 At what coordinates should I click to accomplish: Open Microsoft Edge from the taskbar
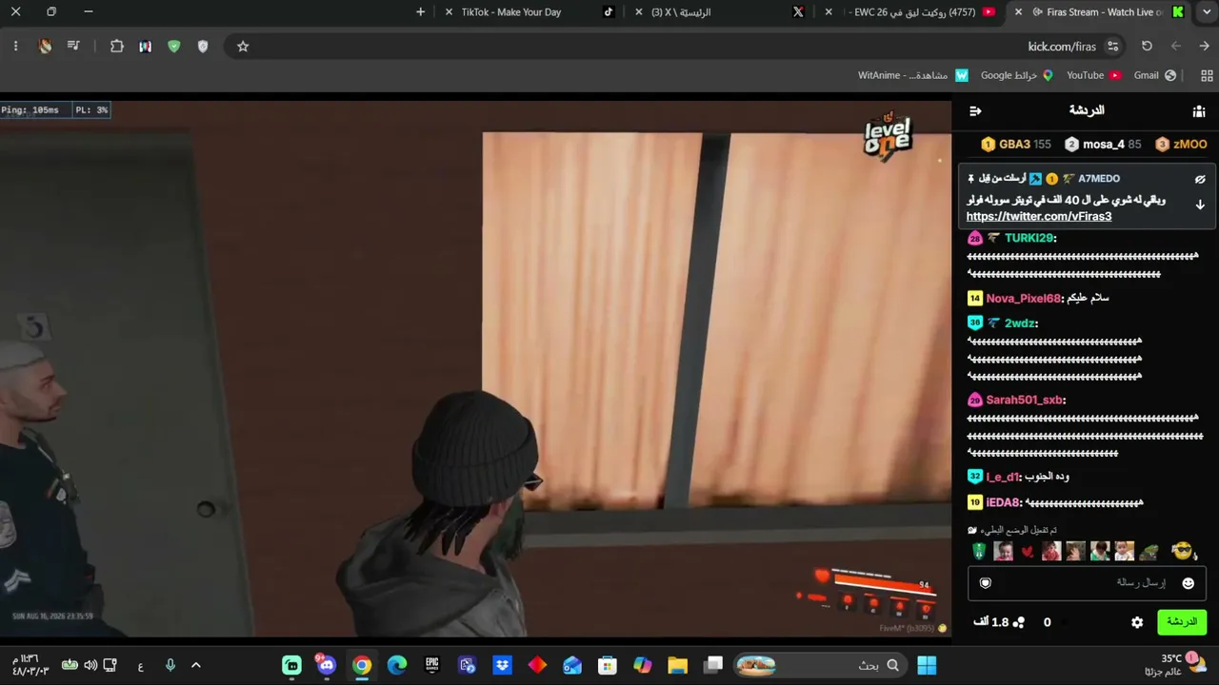point(396,665)
